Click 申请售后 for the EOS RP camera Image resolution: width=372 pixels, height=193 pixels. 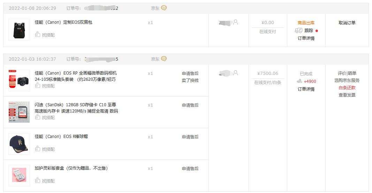190,74
